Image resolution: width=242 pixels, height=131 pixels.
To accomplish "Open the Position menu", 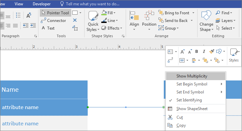I will (x=149, y=21).
